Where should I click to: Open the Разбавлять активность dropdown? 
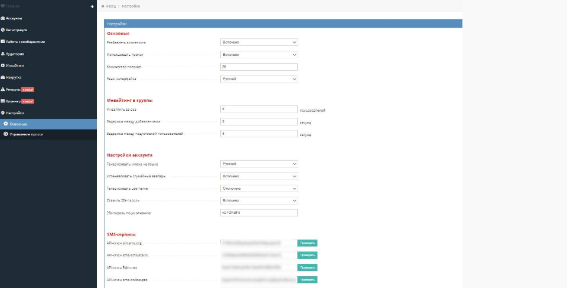tap(258, 42)
